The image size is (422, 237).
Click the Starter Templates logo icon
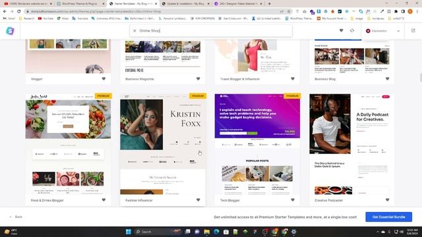[x=10, y=31]
